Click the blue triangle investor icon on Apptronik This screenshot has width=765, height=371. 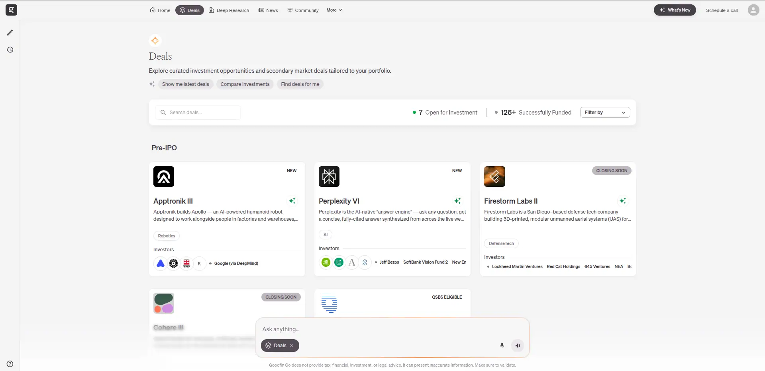(x=160, y=263)
